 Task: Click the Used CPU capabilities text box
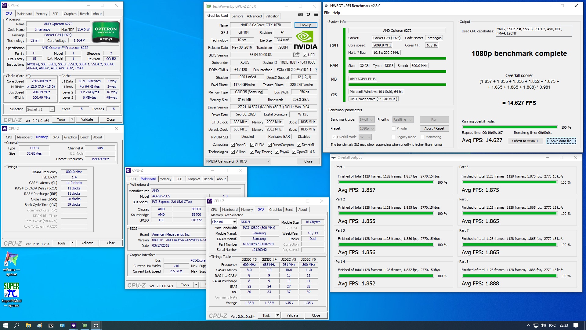coord(534,31)
